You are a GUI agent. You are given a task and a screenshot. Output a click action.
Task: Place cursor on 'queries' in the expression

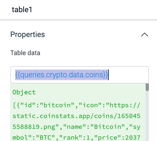point(32,75)
